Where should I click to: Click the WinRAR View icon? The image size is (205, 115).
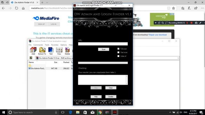[x=59, y=51]
